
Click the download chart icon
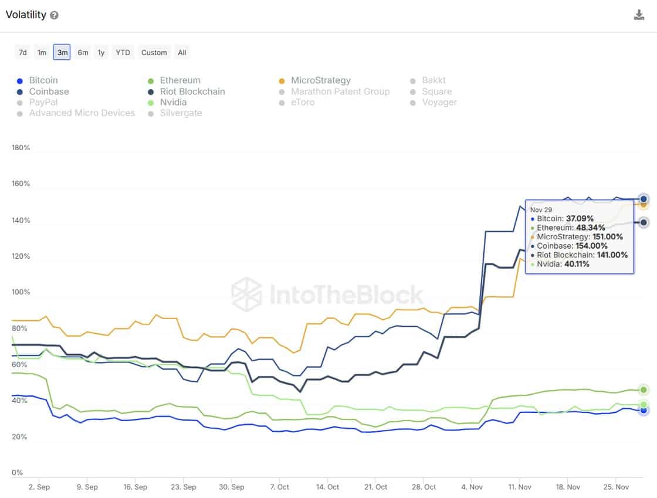tap(639, 15)
